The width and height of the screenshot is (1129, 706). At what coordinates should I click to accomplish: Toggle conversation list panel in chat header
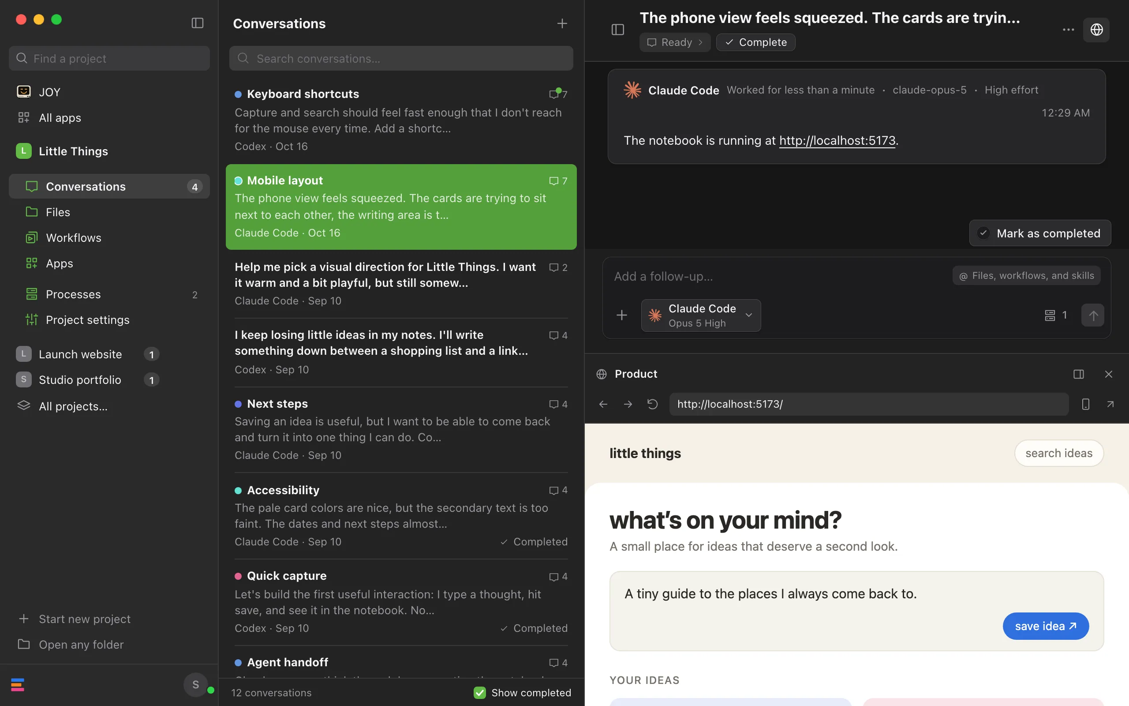(x=618, y=30)
